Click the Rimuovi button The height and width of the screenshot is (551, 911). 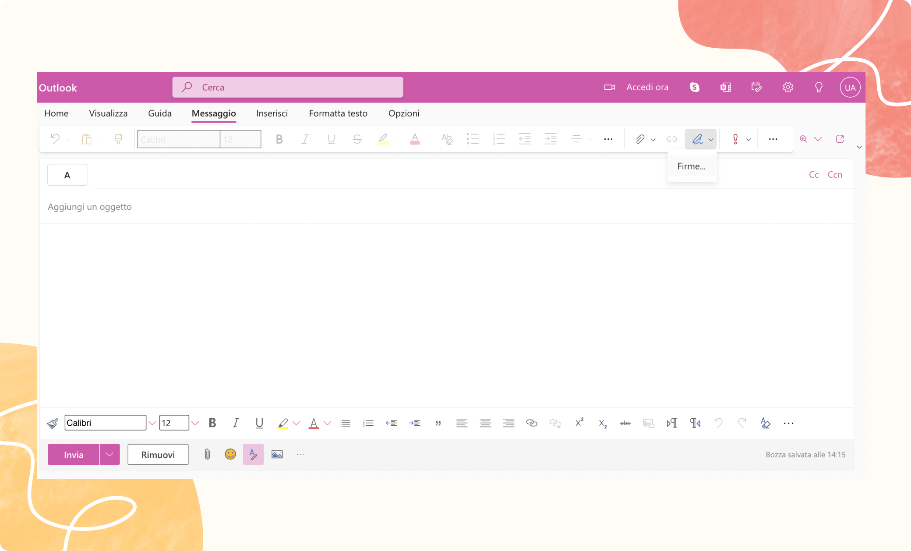coord(158,455)
